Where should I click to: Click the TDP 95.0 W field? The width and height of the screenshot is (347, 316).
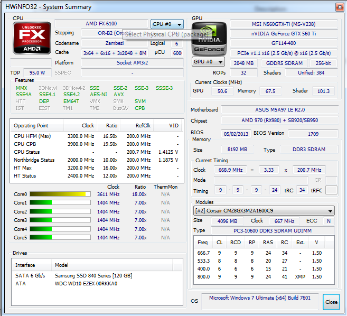tap(37, 72)
